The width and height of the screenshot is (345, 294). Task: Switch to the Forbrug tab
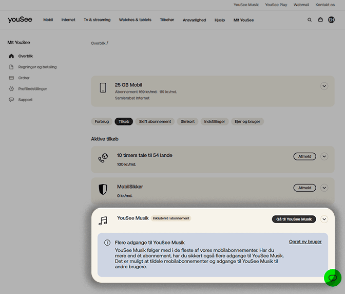(x=102, y=122)
